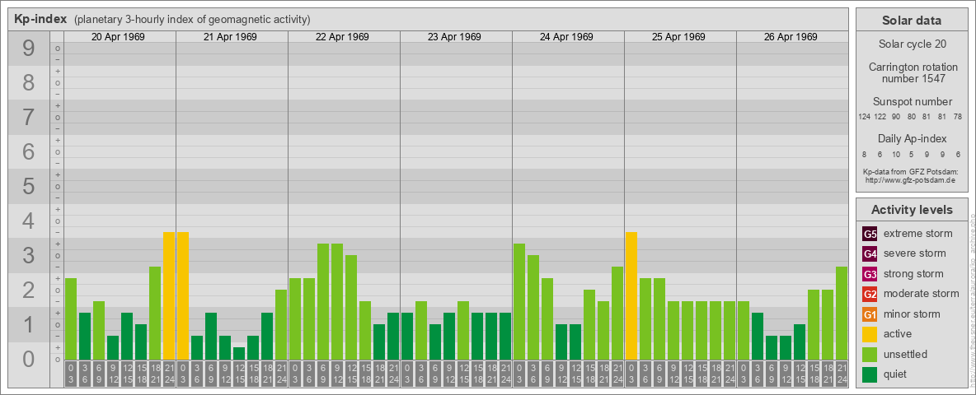
Task: Click Ap-index value 8
Action: 865,155
